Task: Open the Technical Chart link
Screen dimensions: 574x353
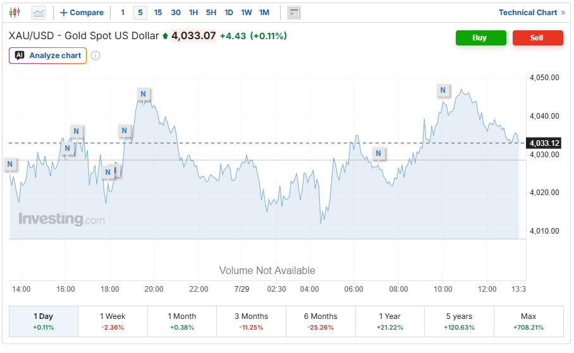Action: (x=532, y=13)
